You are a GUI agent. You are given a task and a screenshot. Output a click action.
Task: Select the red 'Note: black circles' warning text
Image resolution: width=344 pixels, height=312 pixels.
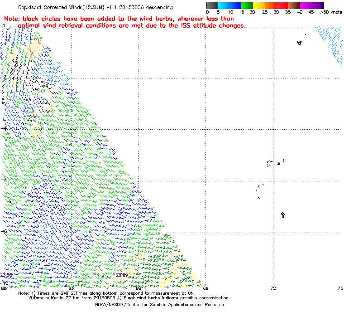[x=119, y=19]
